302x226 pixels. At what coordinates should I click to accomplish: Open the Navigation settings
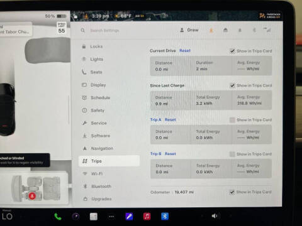pos(98,148)
